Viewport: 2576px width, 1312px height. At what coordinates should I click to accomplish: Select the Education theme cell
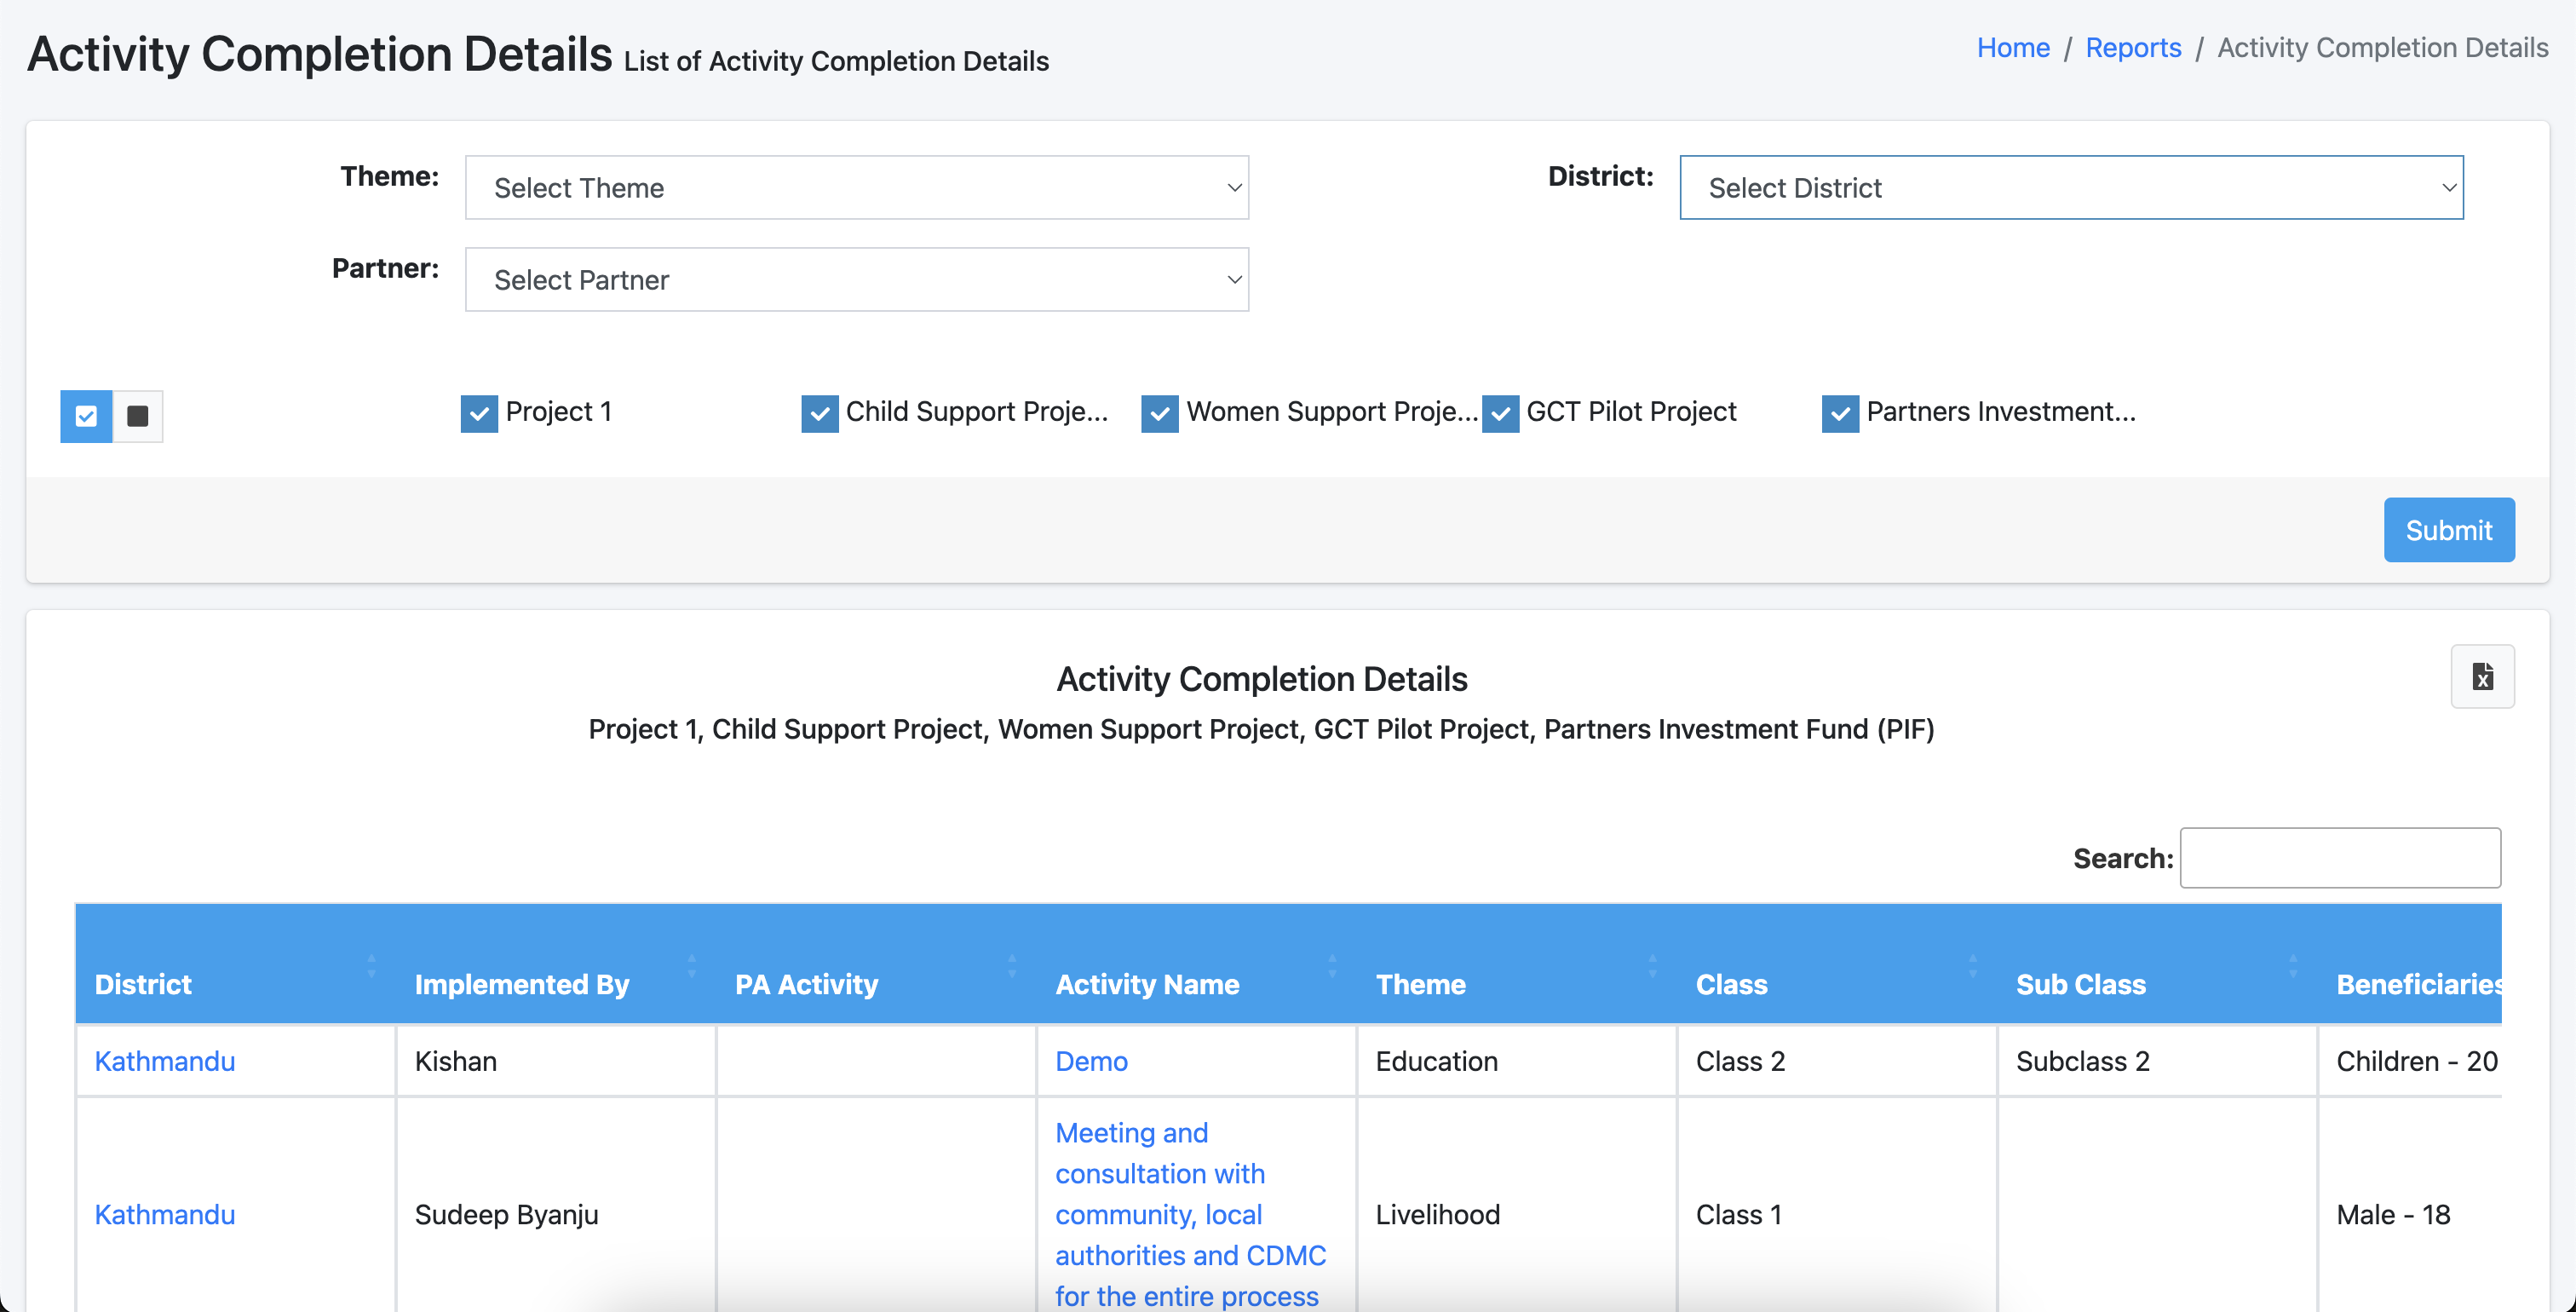point(1516,1061)
